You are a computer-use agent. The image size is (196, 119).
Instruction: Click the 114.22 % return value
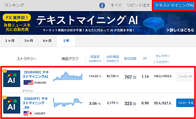point(95,76)
